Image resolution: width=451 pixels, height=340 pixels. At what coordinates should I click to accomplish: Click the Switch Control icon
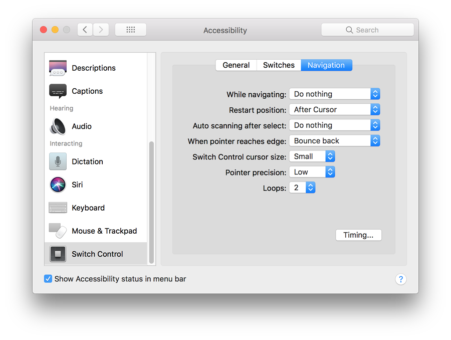58,254
